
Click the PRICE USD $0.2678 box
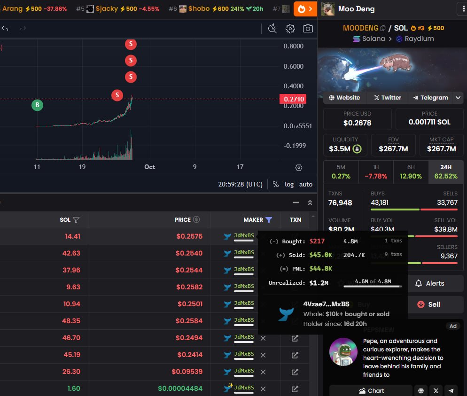pyautogui.click(x=357, y=119)
